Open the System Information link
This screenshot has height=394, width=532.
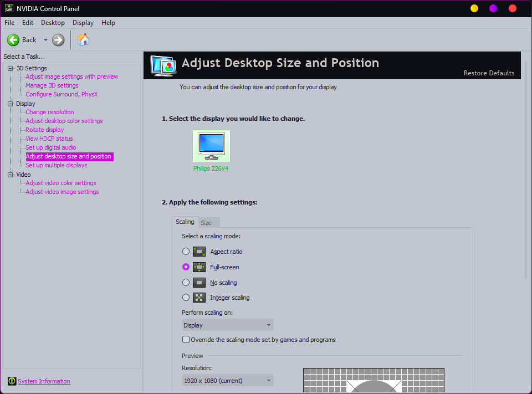(x=44, y=381)
